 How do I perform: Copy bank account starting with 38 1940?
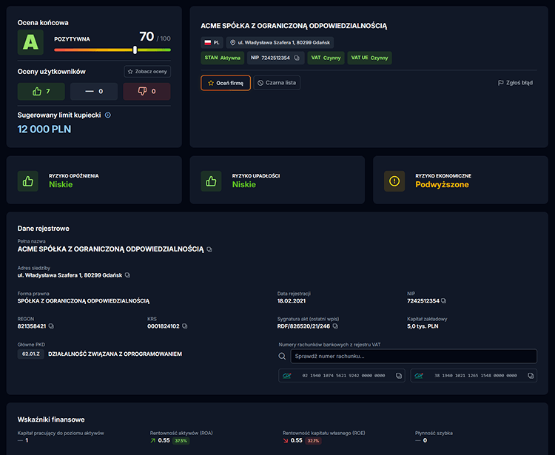[531, 376]
